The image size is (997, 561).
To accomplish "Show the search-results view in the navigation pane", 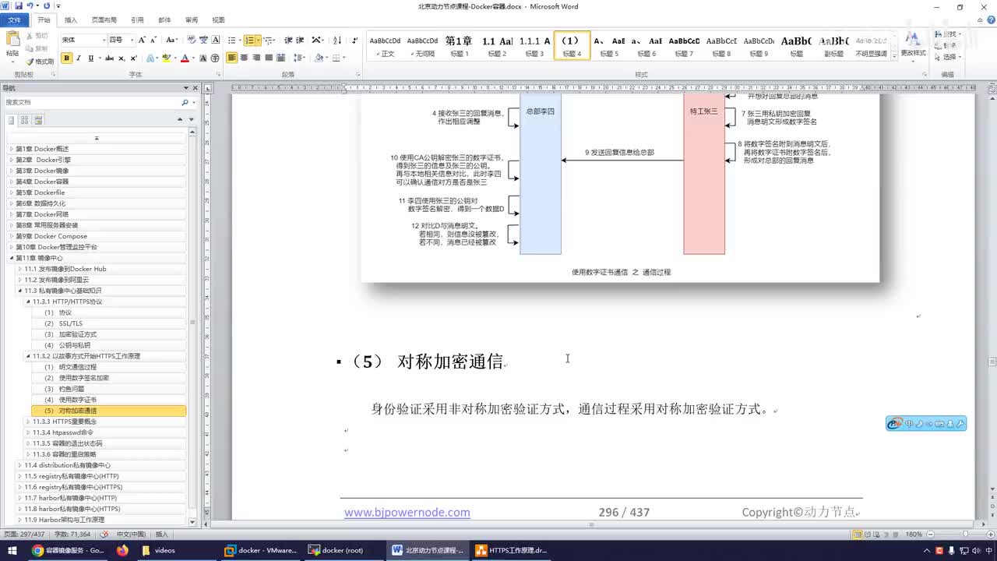I will [x=38, y=120].
